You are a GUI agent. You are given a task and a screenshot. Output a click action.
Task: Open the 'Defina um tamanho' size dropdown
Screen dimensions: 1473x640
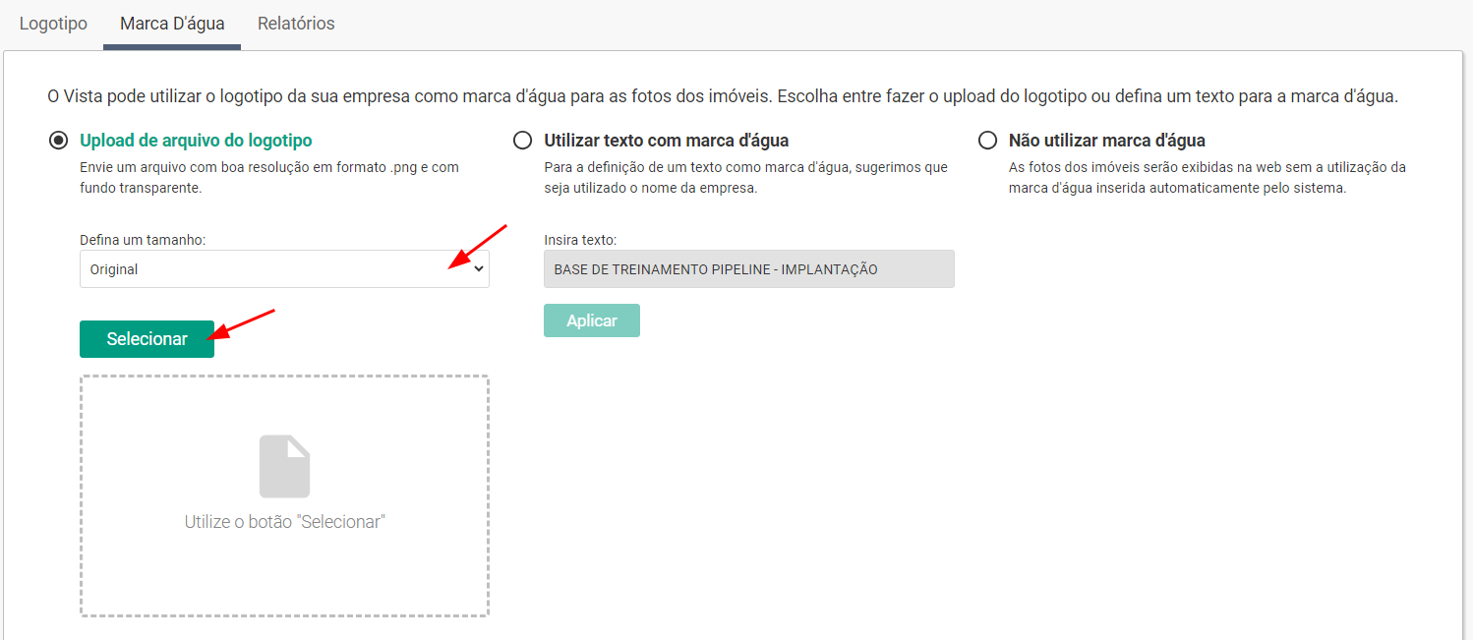[275, 269]
